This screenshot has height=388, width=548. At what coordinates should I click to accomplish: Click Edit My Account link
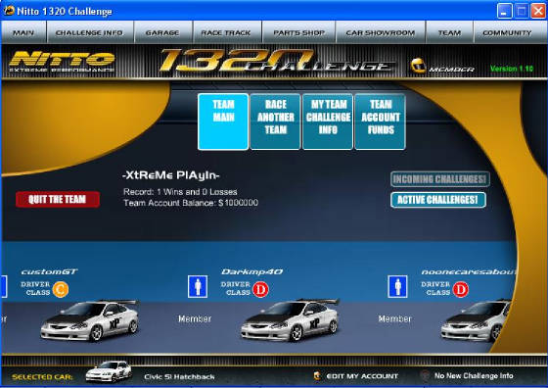click(362, 376)
